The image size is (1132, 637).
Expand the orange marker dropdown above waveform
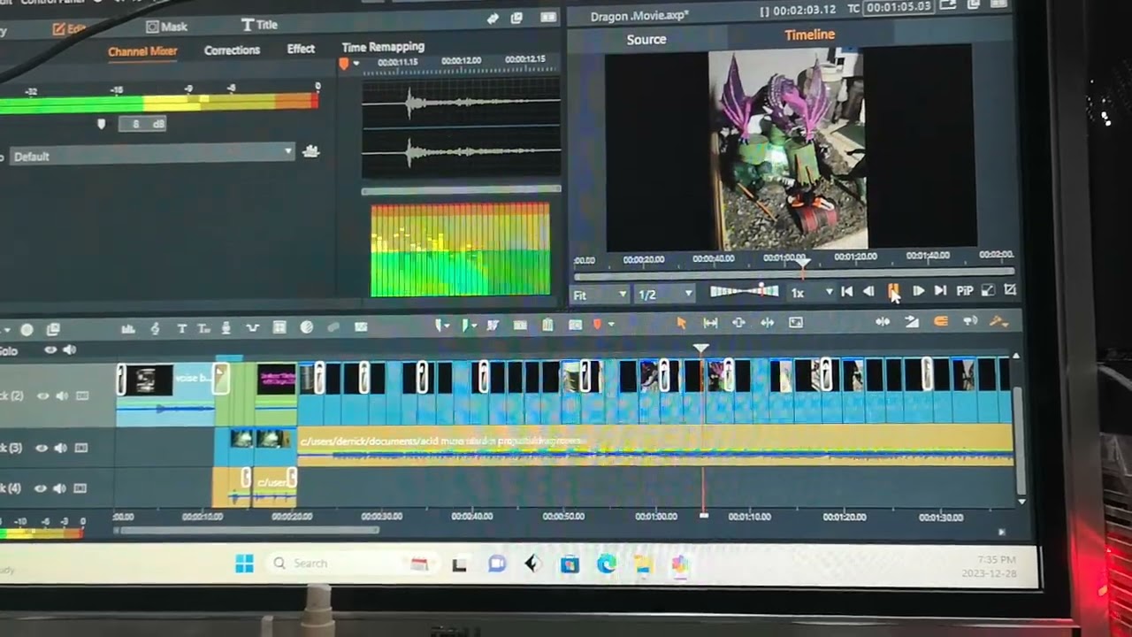pyautogui.click(x=356, y=64)
